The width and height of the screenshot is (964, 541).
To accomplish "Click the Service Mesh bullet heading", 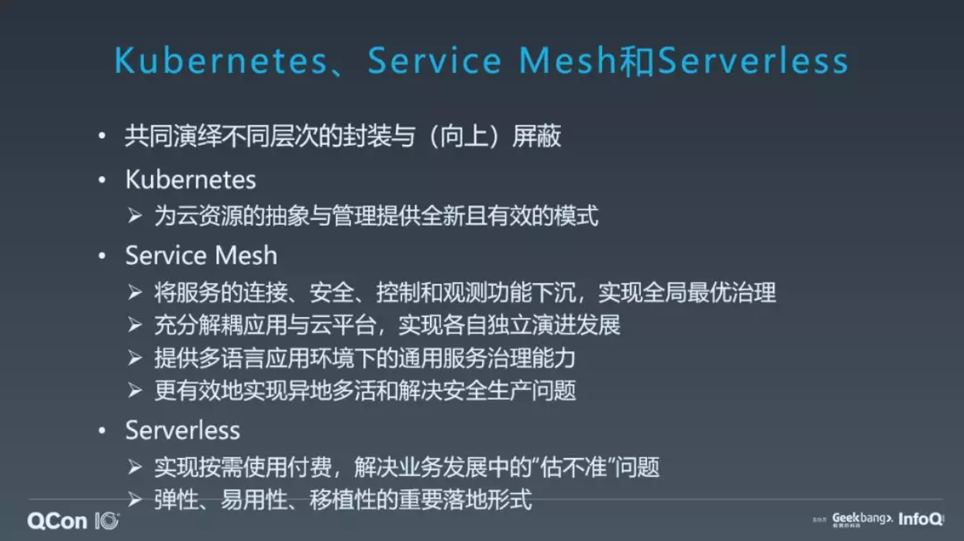I will [201, 256].
